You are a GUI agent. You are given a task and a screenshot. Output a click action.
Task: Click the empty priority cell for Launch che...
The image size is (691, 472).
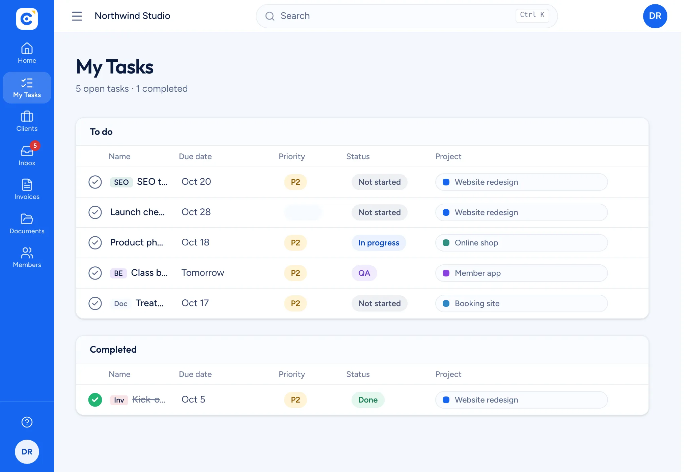coord(303,212)
